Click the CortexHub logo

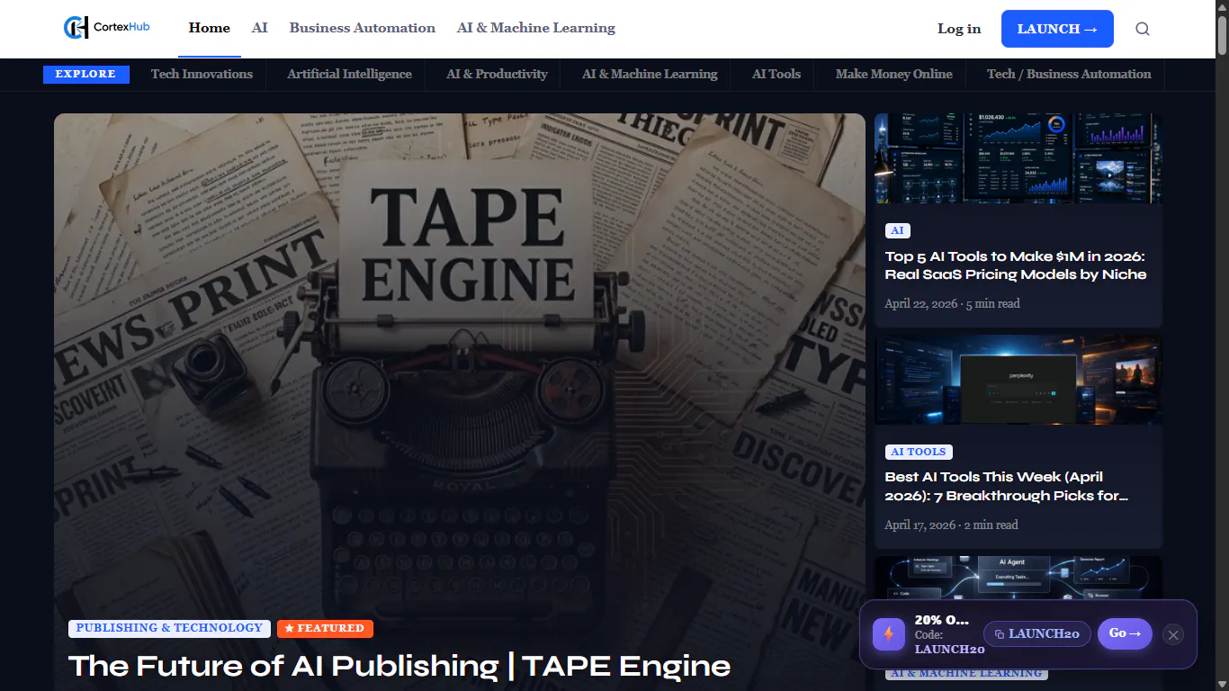106,28
